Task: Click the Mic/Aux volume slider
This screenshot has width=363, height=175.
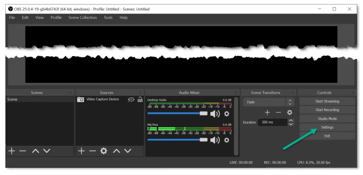Action: (177, 139)
